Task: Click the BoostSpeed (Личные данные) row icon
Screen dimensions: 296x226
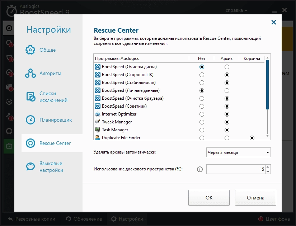Action: pos(97,91)
